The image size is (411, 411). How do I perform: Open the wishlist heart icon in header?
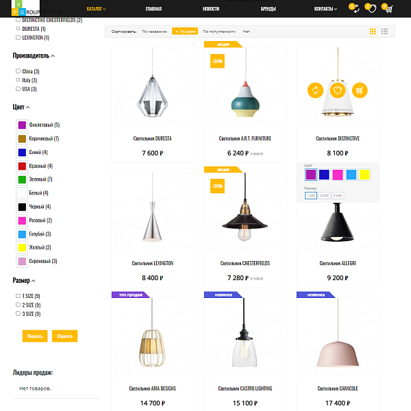click(x=371, y=9)
